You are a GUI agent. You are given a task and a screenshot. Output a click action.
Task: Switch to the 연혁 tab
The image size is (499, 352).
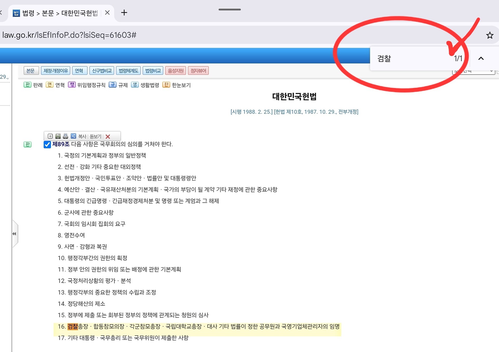(79, 71)
